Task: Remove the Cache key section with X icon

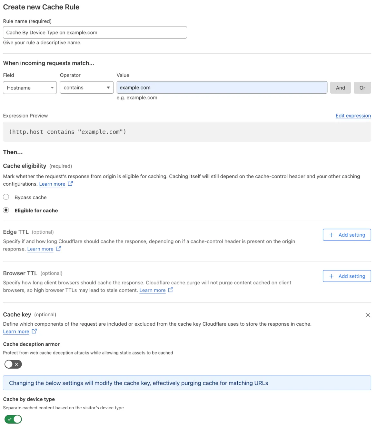Action: [x=368, y=315]
